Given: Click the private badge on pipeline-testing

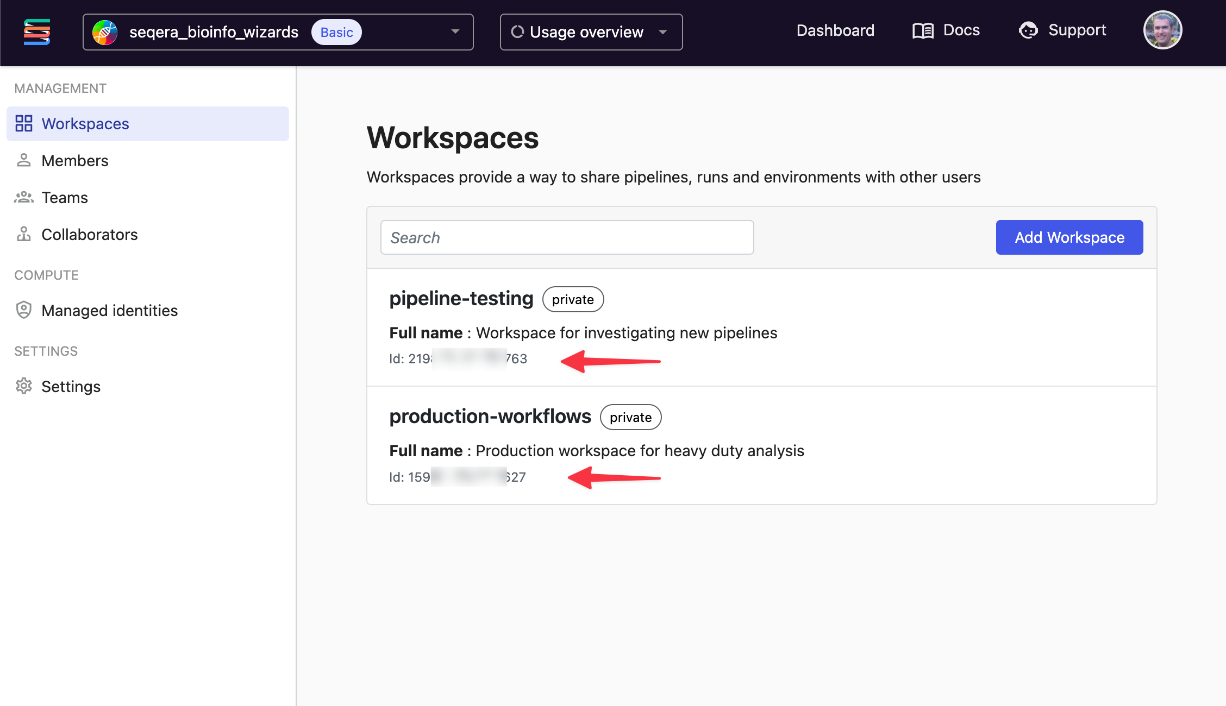Looking at the screenshot, I should coord(573,299).
